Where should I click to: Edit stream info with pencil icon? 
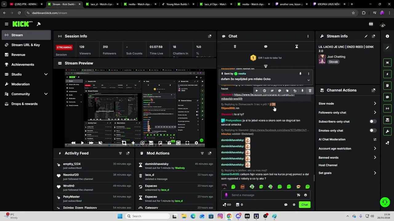[366, 36]
